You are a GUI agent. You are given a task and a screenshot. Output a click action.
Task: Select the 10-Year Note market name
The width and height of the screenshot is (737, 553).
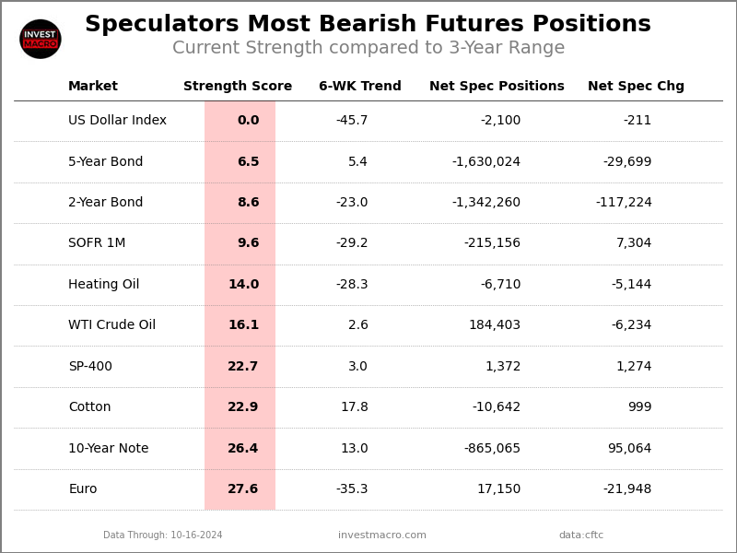108,449
